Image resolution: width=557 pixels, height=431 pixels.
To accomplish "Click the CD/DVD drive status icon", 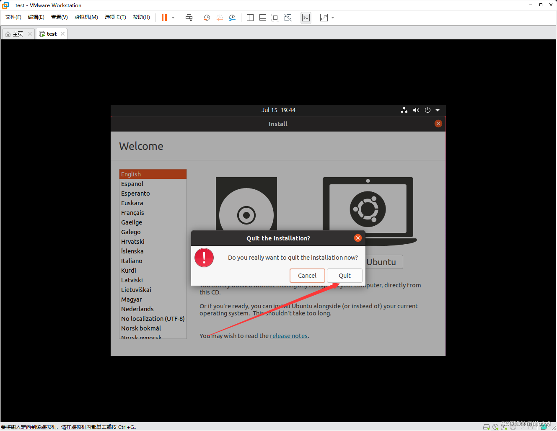I will pos(495,427).
